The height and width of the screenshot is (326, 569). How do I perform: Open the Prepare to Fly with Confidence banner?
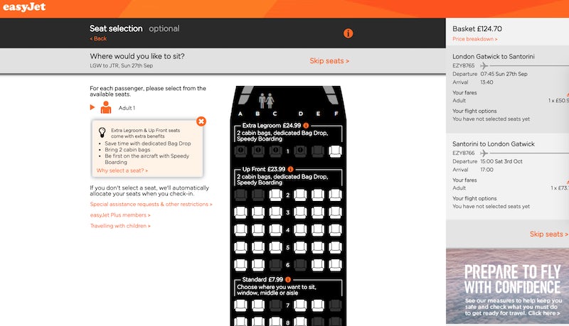coord(507,286)
